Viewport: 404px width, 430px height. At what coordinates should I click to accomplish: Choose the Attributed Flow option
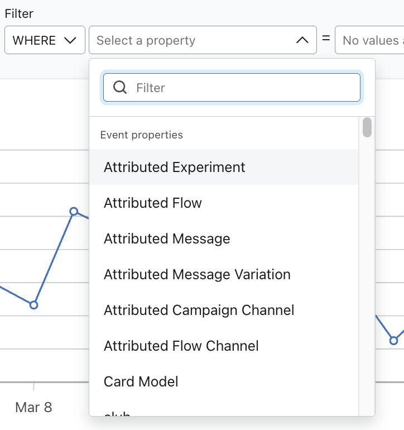tap(152, 203)
